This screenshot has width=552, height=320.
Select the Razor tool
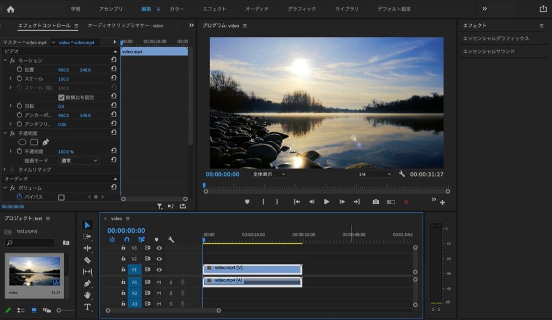87,260
